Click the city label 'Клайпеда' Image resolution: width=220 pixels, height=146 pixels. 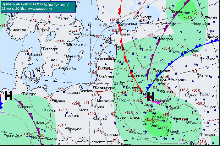(x=106, y=76)
